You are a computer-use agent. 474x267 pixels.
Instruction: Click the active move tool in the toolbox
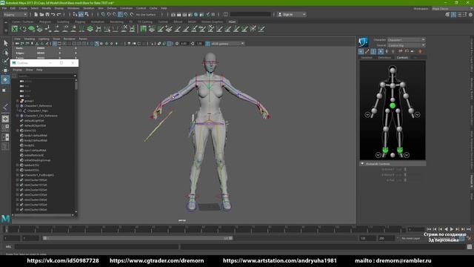(5, 79)
